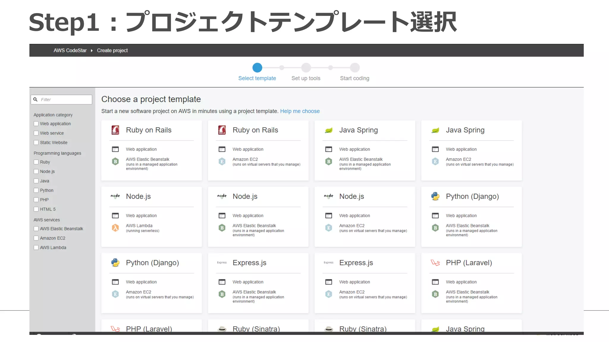Check the Static Website category checkbox

point(36,142)
